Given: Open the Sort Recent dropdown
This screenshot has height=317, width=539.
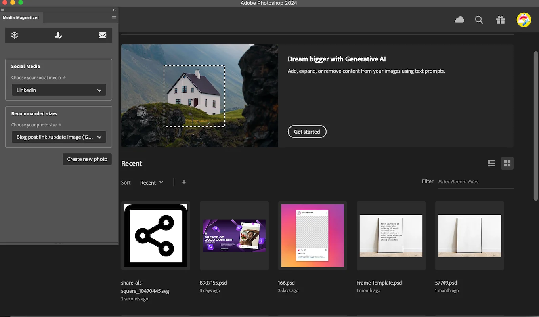Looking at the screenshot, I should click(152, 183).
